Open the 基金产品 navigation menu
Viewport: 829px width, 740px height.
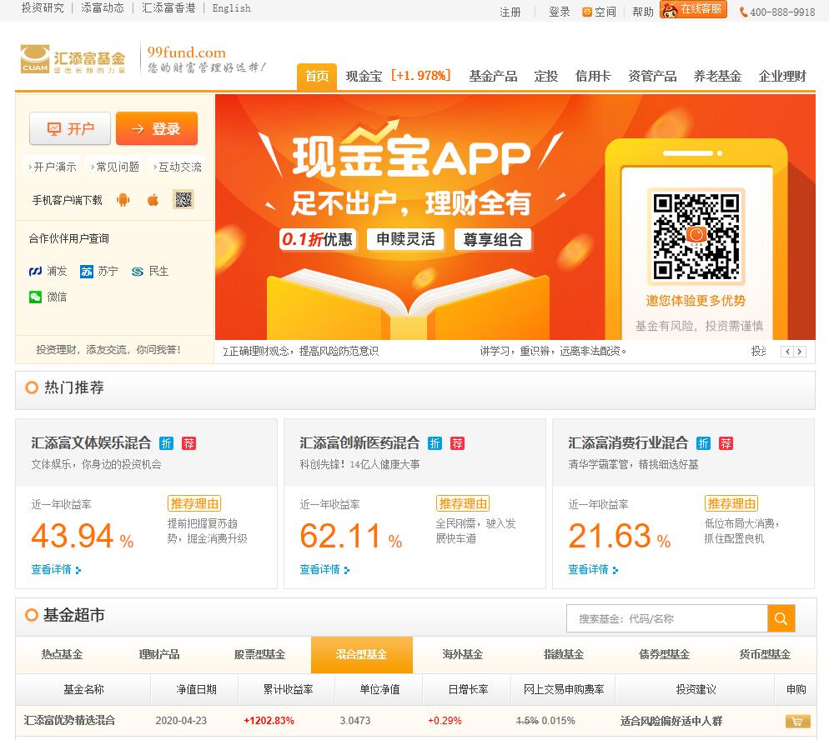pyautogui.click(x=492, y=76)
